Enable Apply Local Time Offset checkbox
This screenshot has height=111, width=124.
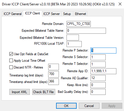tap(11, 61)
